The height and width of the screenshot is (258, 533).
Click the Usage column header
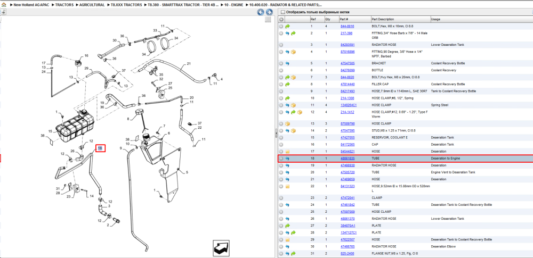point(482,19)
